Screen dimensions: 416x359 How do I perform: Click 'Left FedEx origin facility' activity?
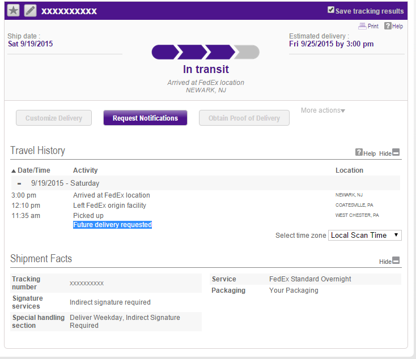[109, 206]
